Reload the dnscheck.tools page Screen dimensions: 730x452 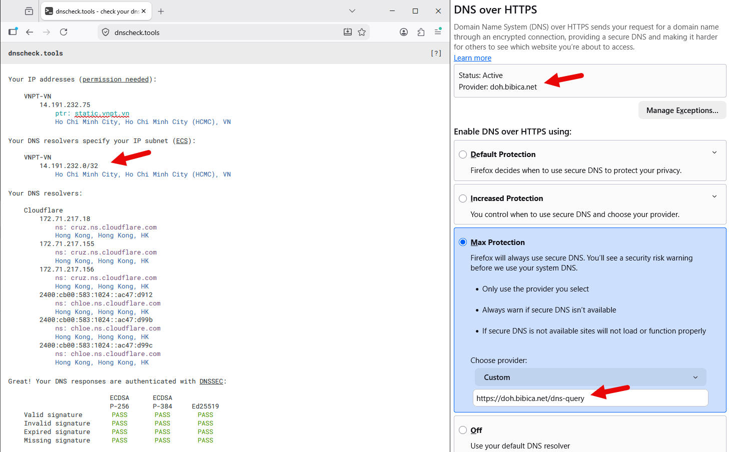click(x=64, y=32)
